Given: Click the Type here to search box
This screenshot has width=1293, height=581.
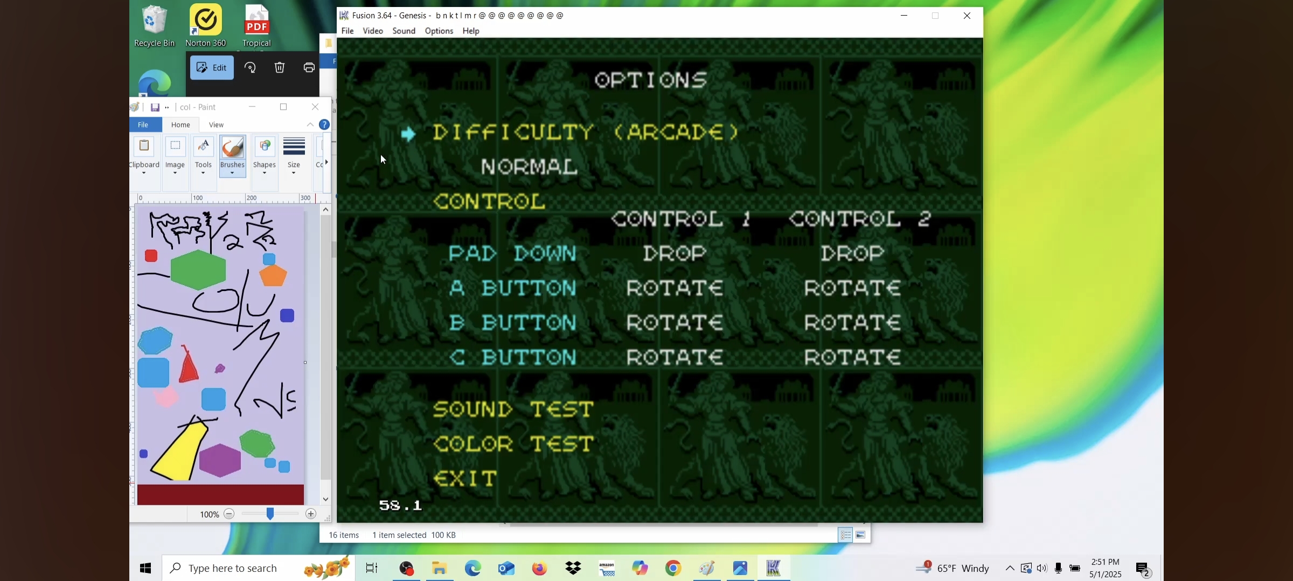Looking at the screenshot, I should point(233,569).
